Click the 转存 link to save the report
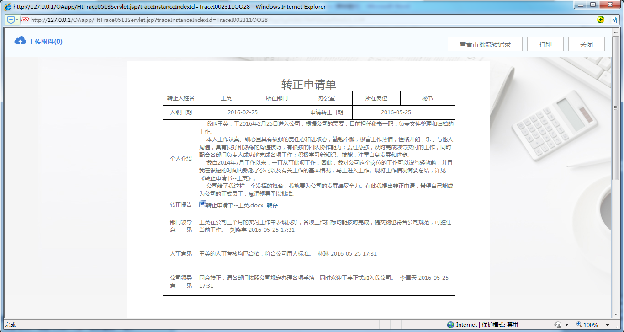Viewport: 624px width, 332px height. (x=272, y=205)
